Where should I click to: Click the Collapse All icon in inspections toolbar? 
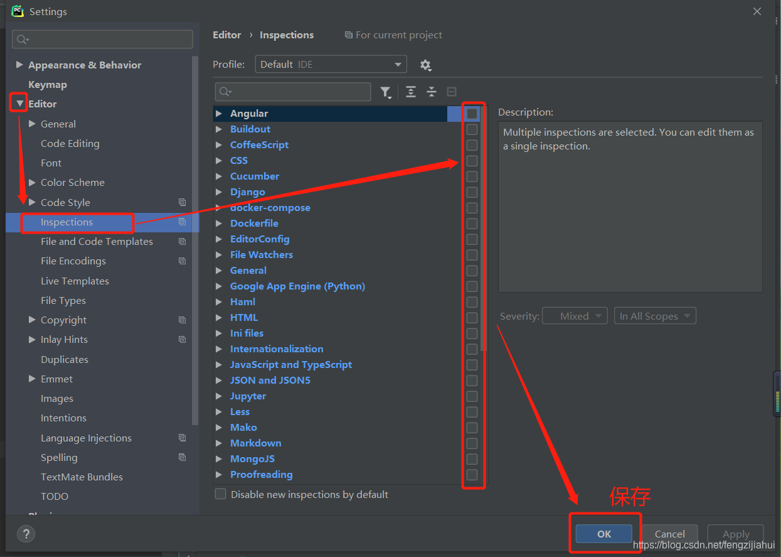(x=432, y=92)
